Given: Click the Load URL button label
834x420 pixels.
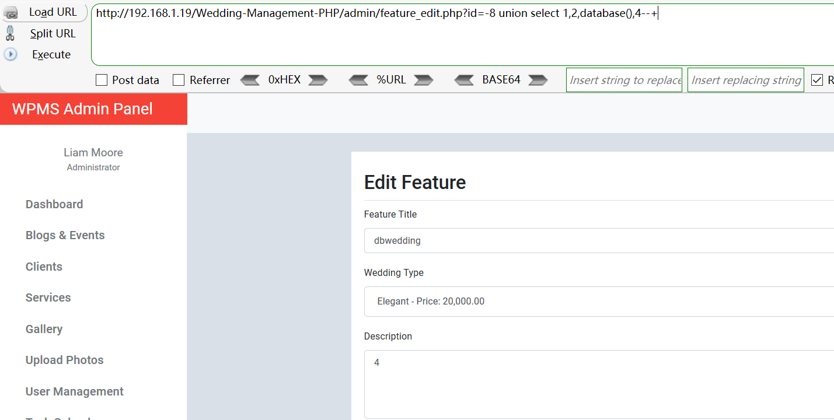Looking at the screenshot, I should pos(53,12).
